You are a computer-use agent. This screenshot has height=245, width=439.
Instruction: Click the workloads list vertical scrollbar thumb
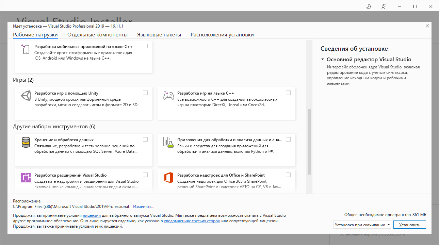pyautogui.click(x=309, y=142)
